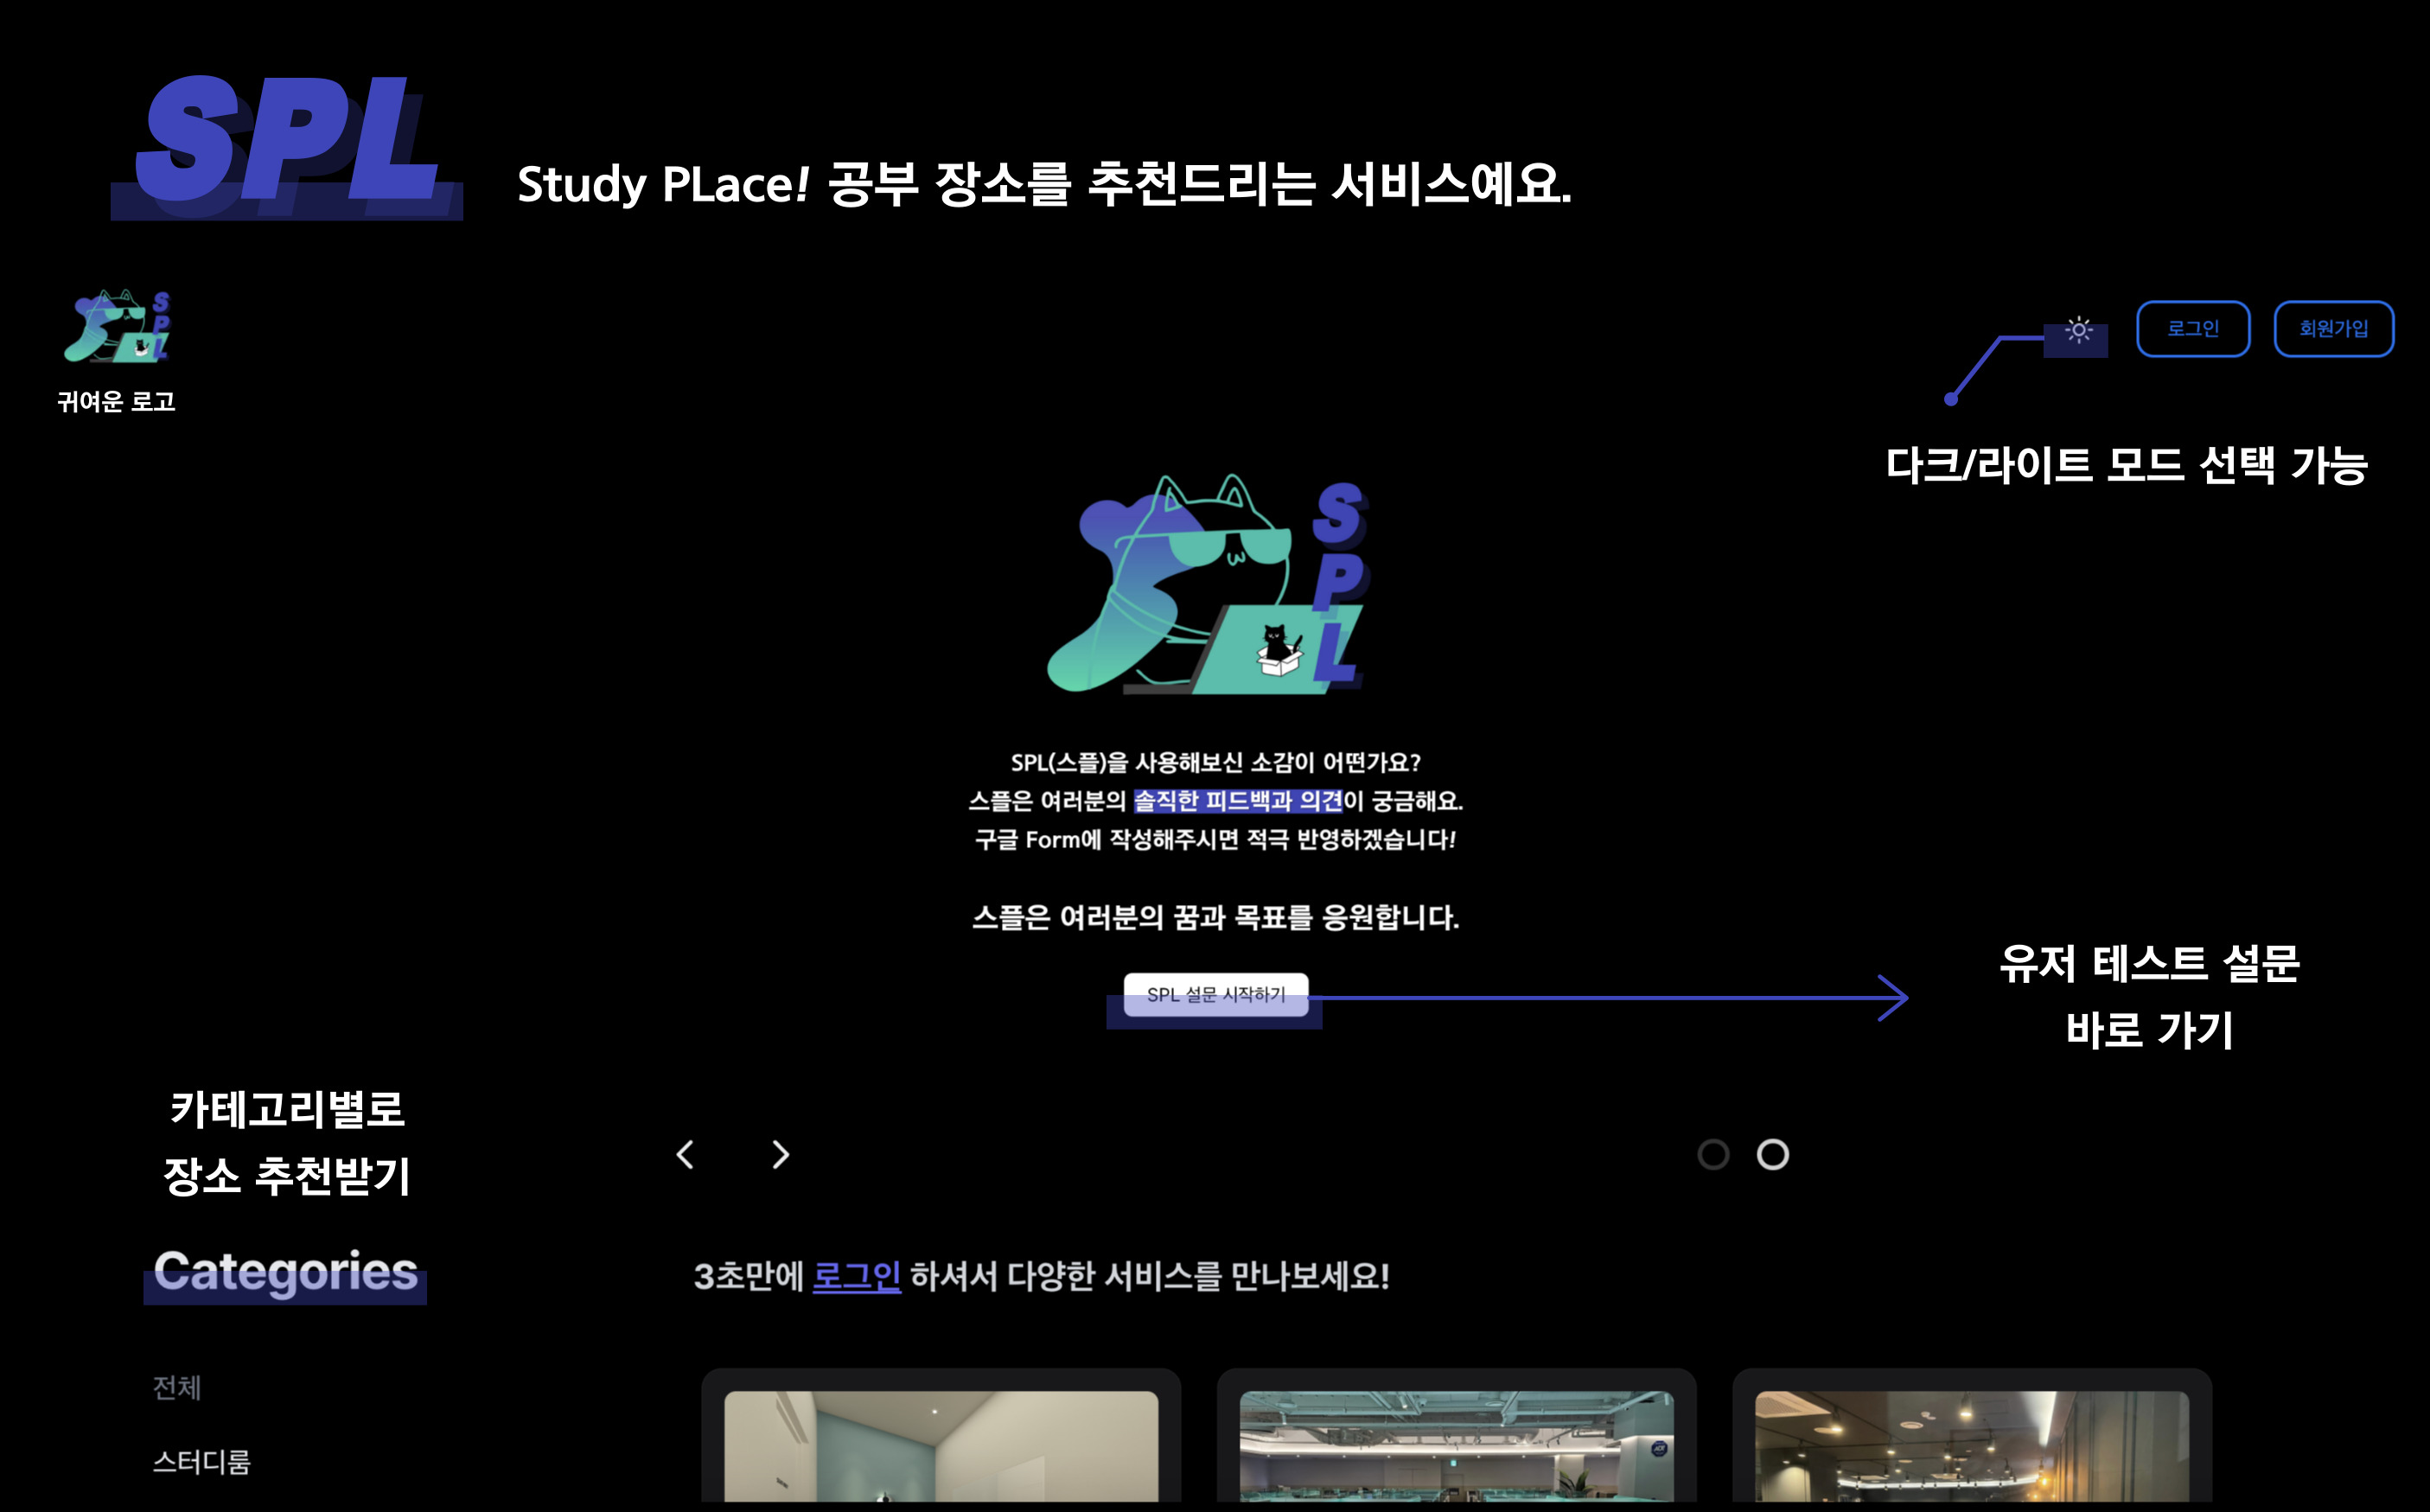Select the 스터디룸 category
2430x1512 pixels.
pos(201,1462)
